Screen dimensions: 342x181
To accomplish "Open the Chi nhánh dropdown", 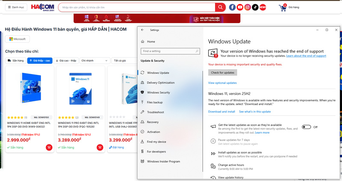I will [94, 60].
